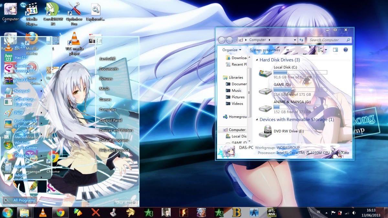Click ANIME & MANGA (G:) capacity bar
The image size is (388, 218).
tap(300, 107)
